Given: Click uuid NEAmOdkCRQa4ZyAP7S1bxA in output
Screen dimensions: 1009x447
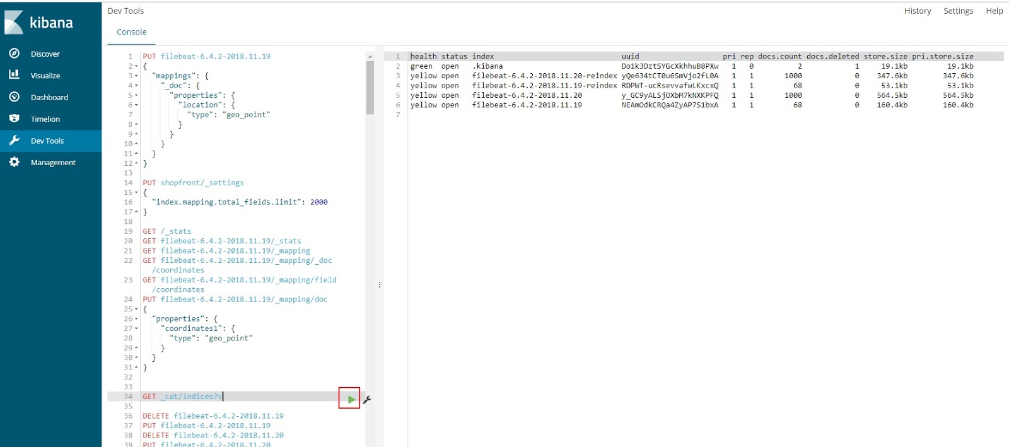Looking at the screenshot, I should point(670,105).
